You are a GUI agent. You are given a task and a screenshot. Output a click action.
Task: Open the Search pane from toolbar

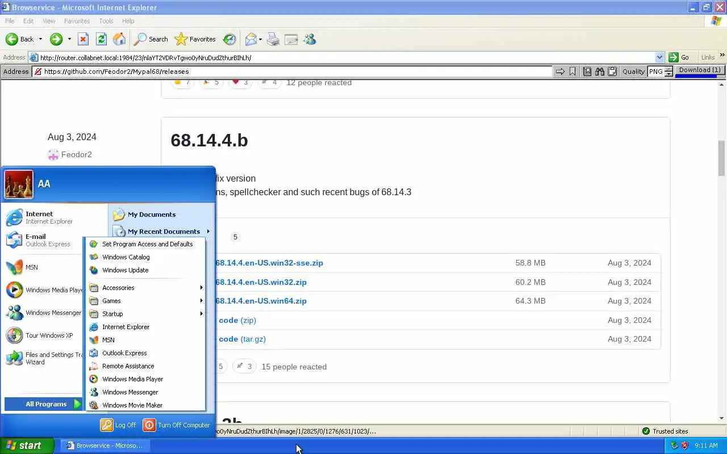(x=151, y=39)
